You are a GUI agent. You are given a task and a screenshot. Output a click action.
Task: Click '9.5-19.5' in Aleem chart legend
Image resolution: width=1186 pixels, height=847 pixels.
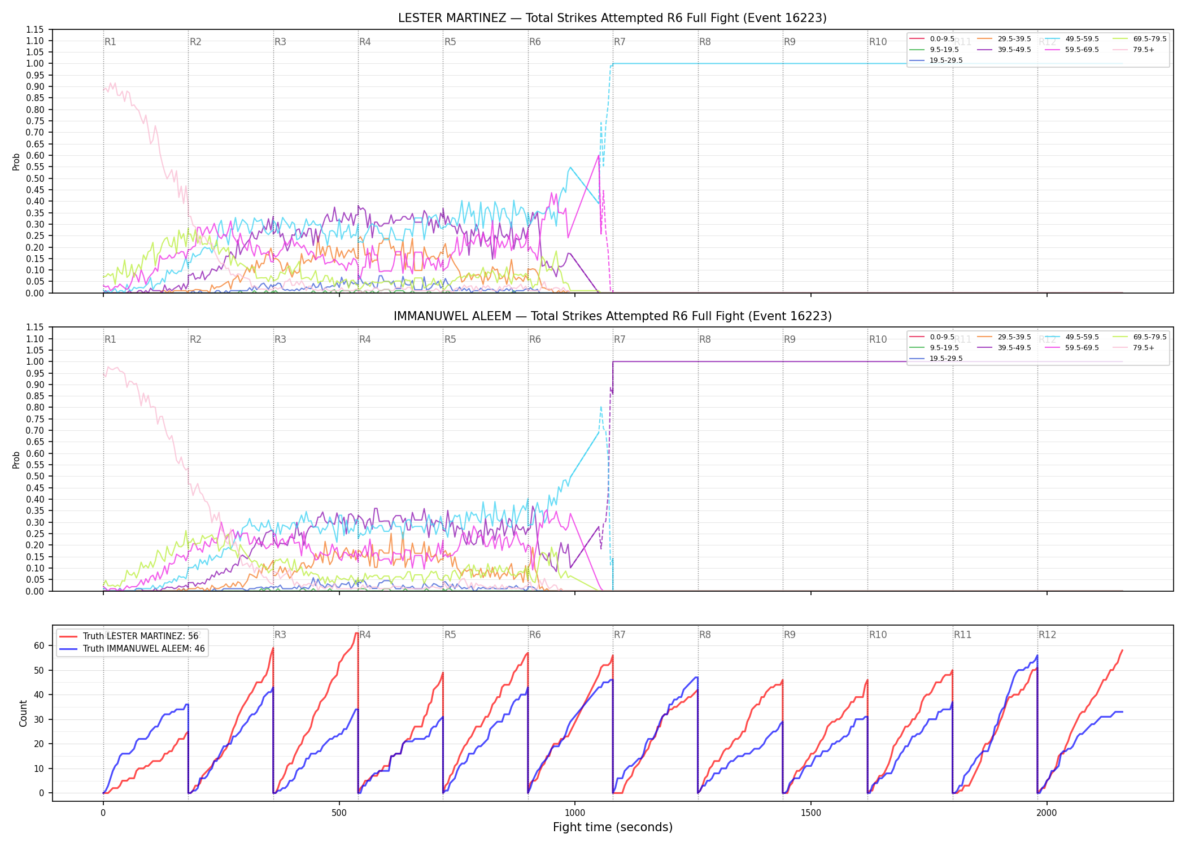point(944,348)
